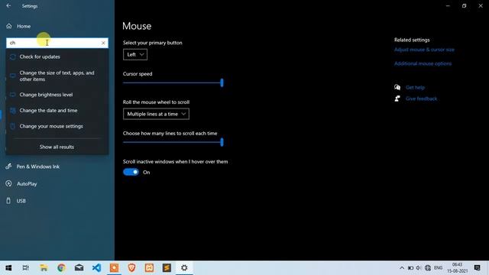Click the Home icon in sidebar
The image size is (489, 275).
pyautogui.click(x=9, y=26)
